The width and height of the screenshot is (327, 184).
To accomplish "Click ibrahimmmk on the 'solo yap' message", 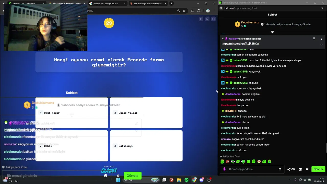I will coord(229,77).
